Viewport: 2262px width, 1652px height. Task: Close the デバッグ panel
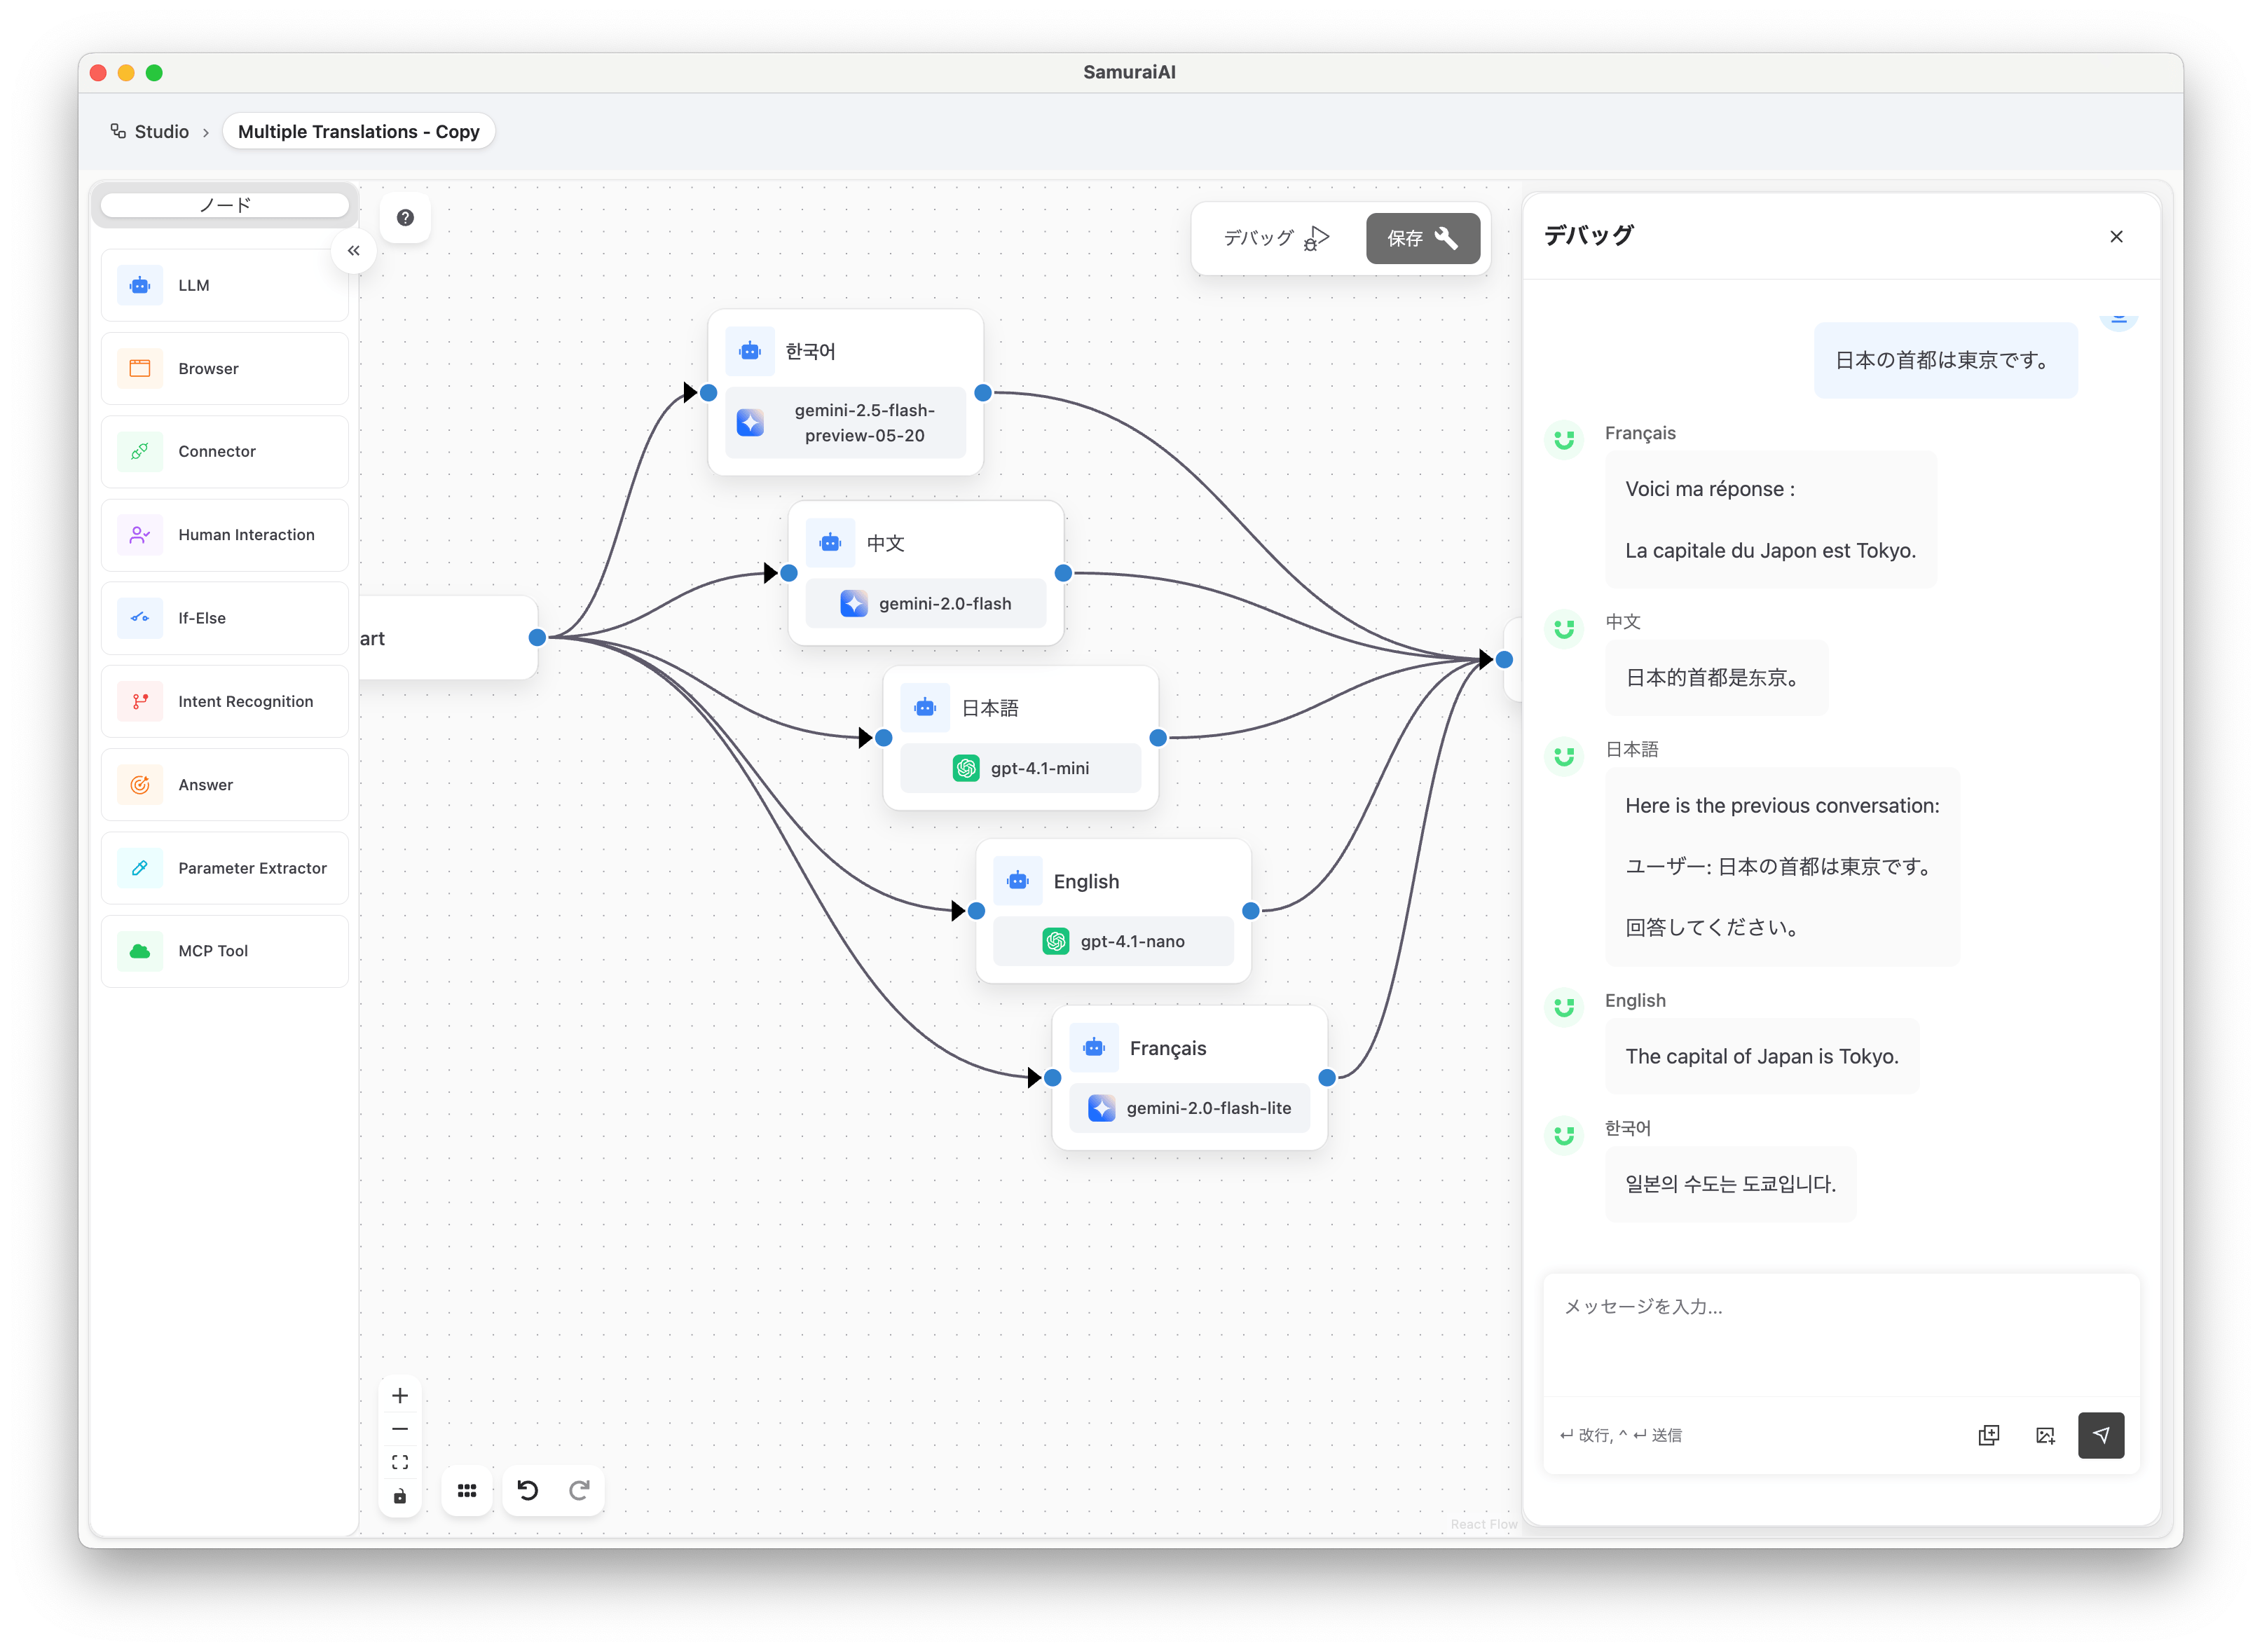click(x=2116, y=237)
